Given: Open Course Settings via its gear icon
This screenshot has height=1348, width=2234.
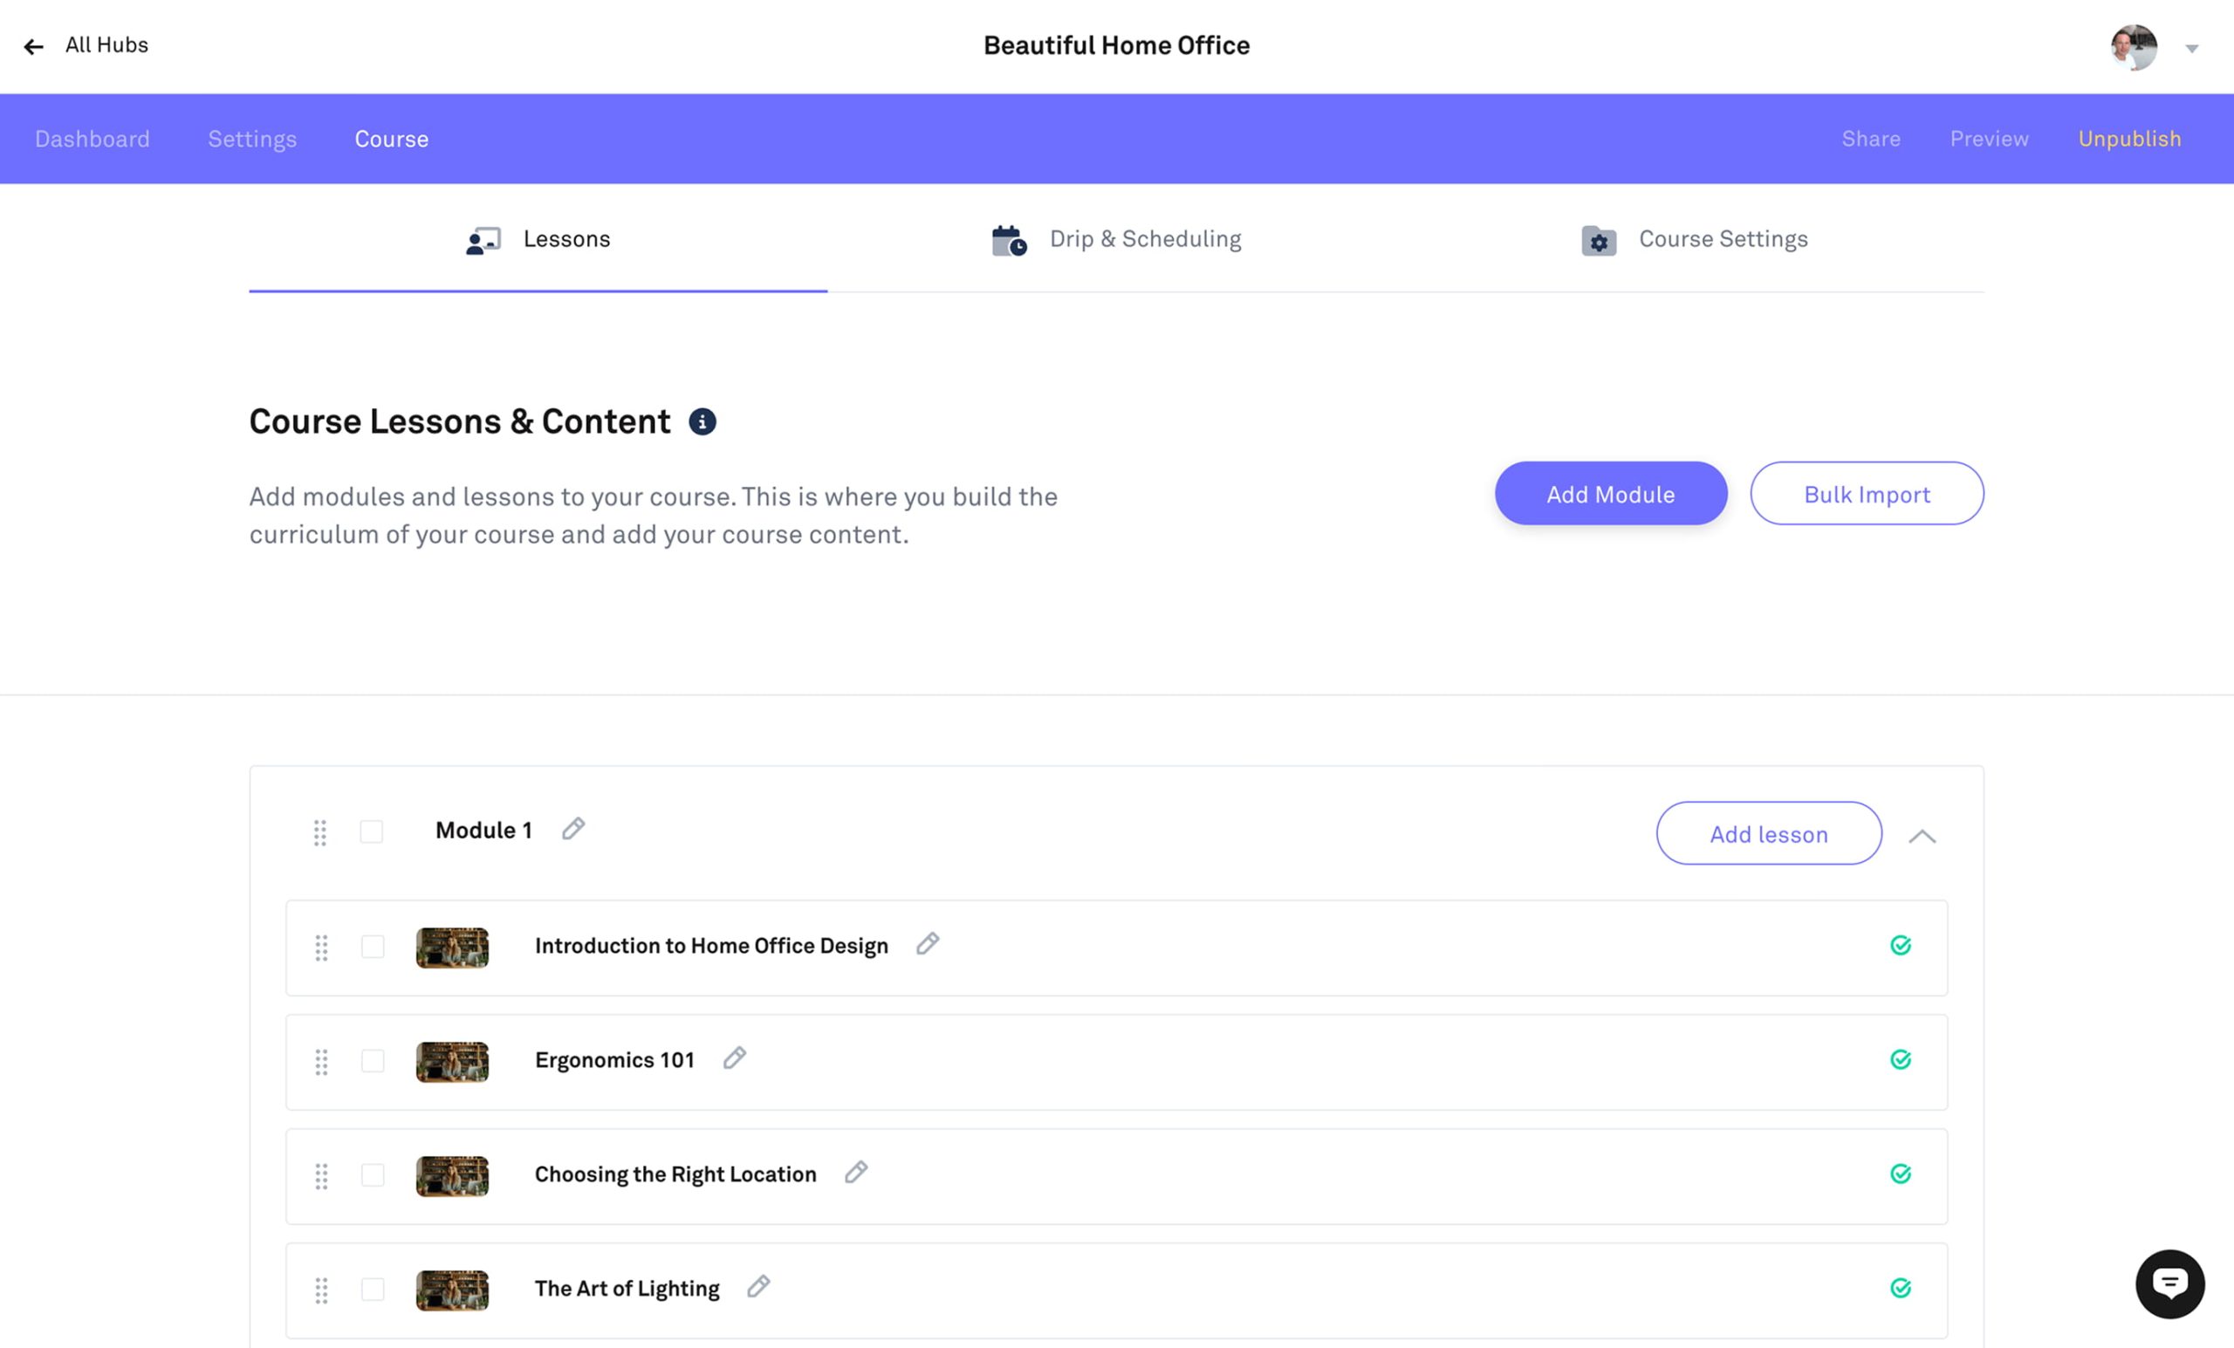Looking at the screenshot, I should click(x=1599, y=240).
